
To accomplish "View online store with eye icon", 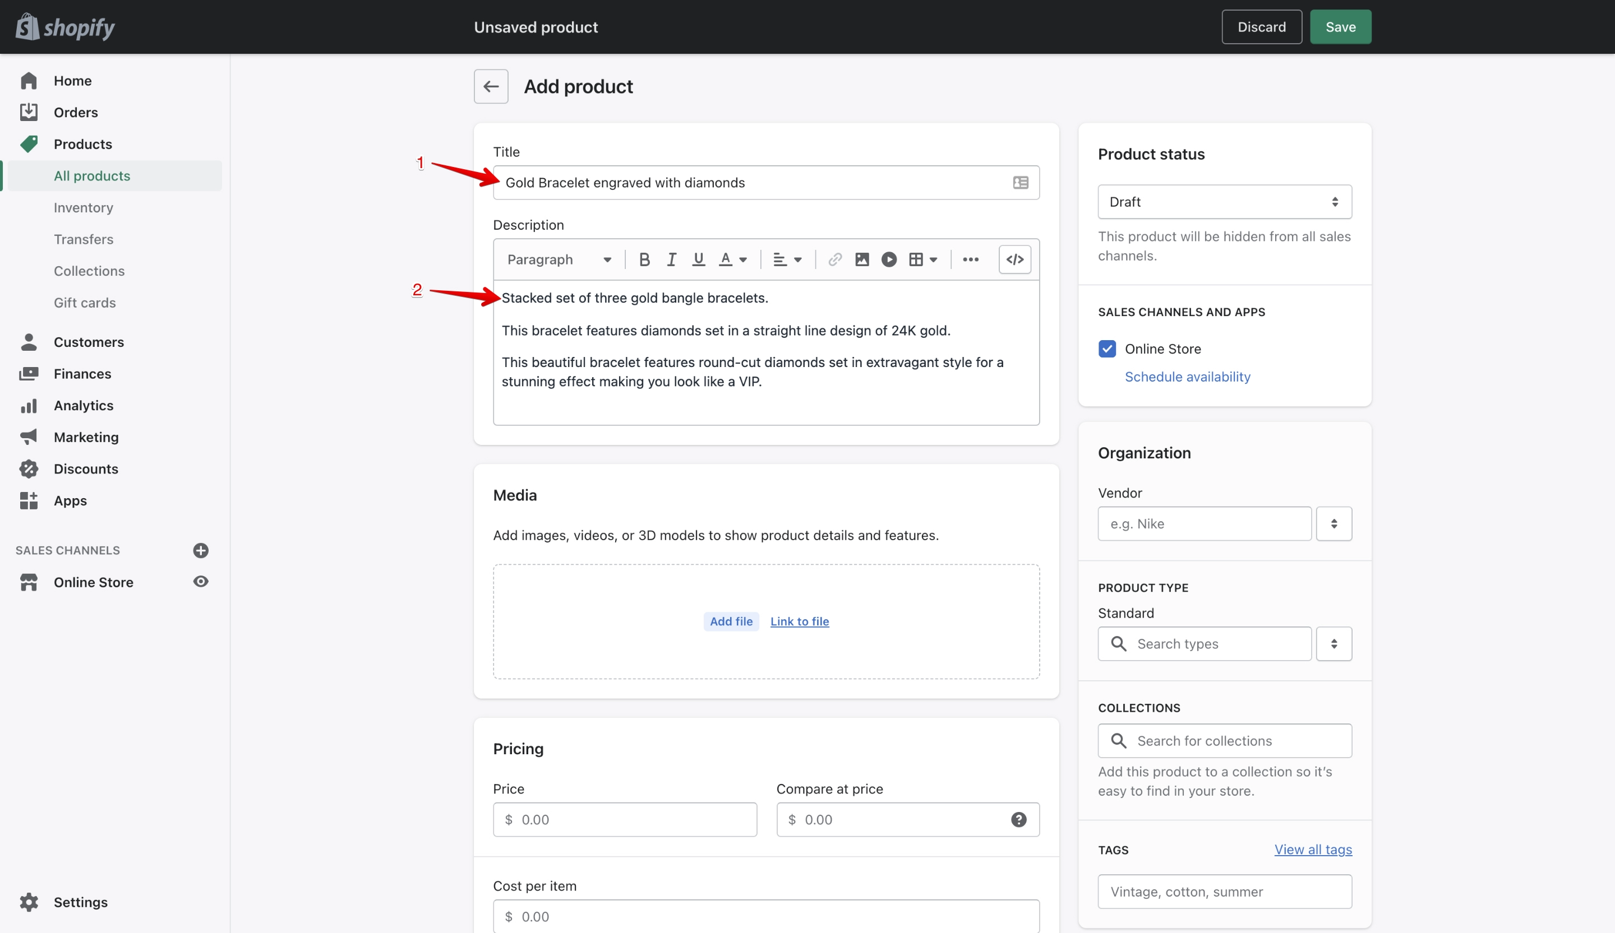I will tap(201, 582).
